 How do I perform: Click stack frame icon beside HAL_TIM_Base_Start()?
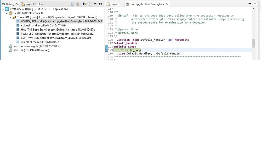point(18,30)
